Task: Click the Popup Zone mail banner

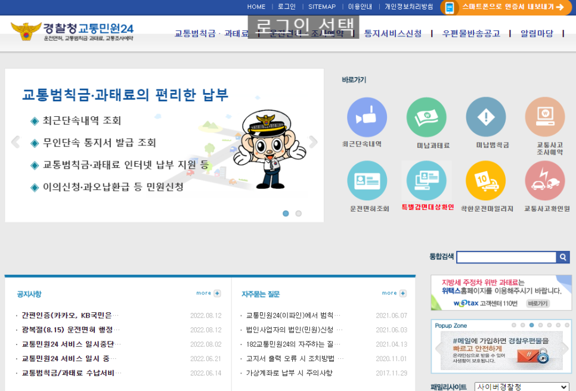Action: (x=501, y=350)
